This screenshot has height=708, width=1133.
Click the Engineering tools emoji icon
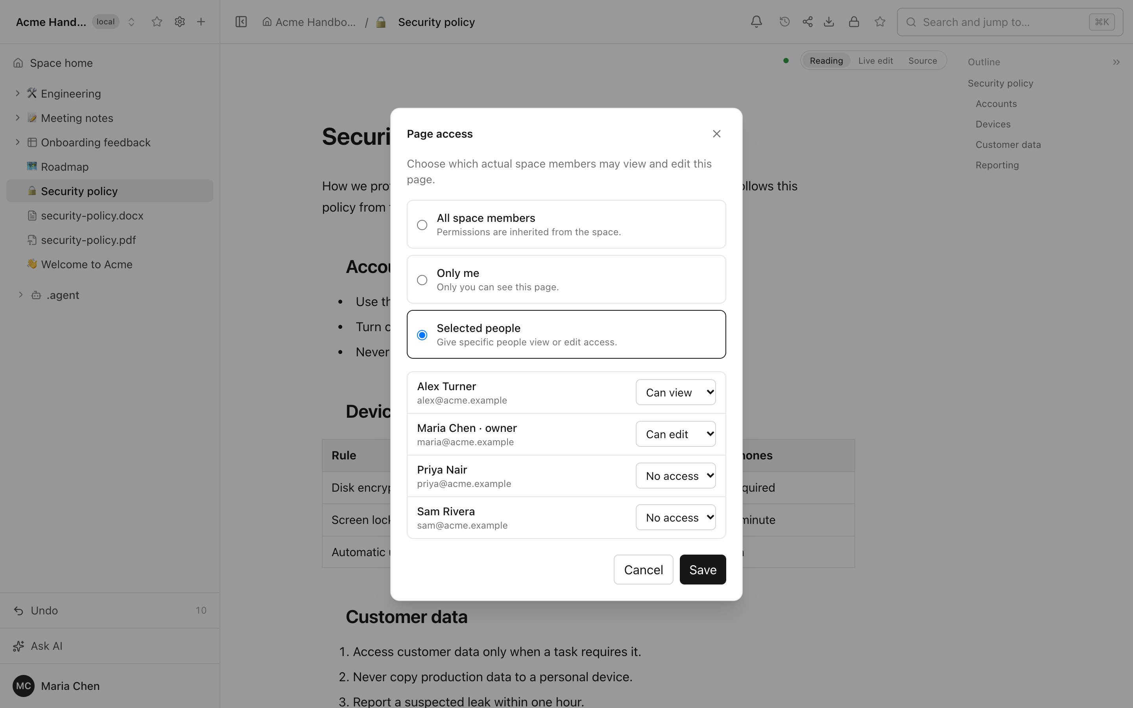tap(32, 93)
